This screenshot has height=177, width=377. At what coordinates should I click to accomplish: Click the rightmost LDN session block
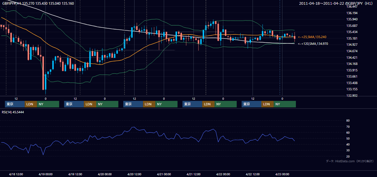pyautogui.click(x=268, y=104)
